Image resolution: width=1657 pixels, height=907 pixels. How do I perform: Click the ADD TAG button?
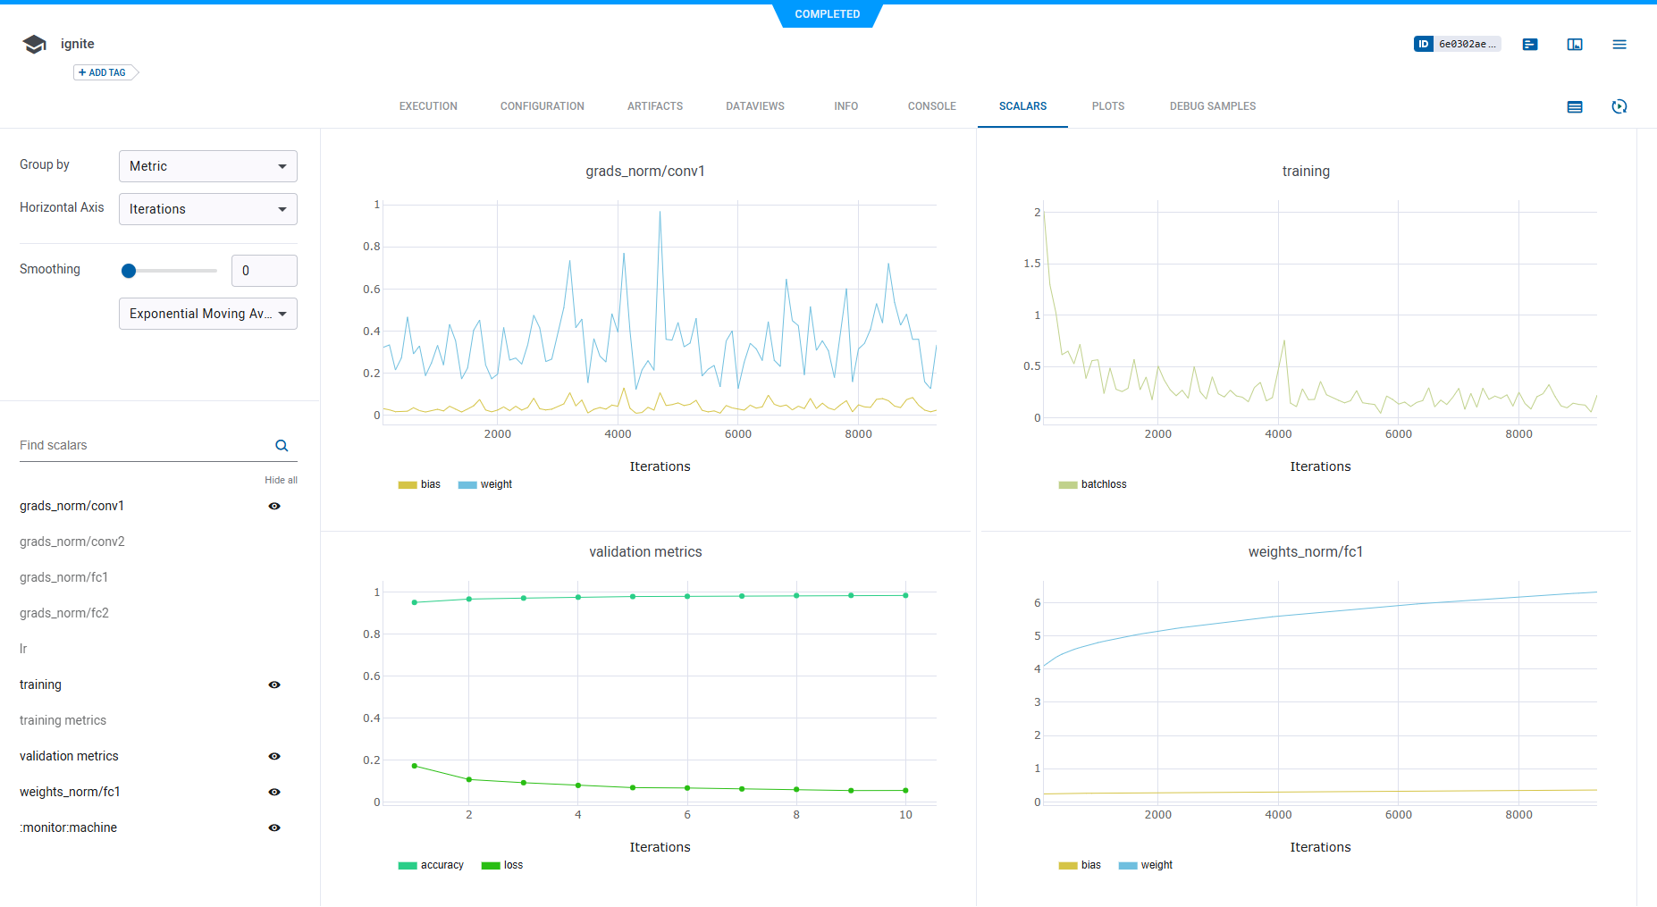(104, 72)
